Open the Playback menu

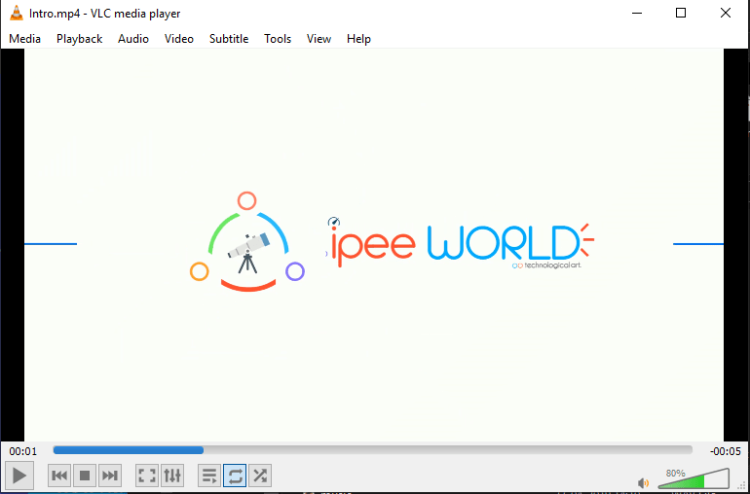80,39
